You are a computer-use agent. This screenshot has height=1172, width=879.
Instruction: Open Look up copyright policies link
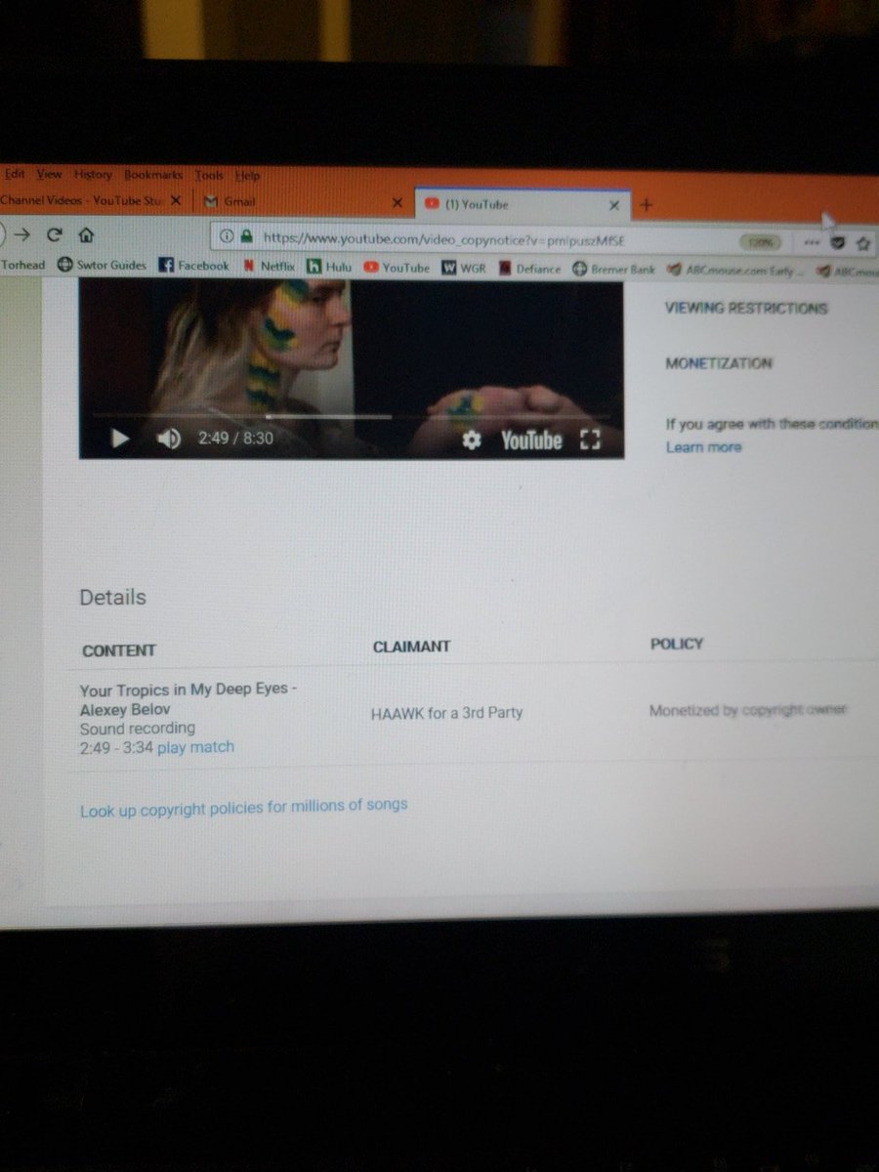click(244, 807)
